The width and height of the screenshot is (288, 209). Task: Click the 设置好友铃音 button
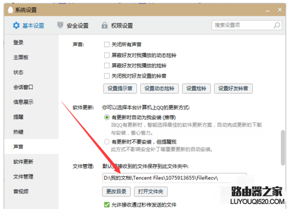[233, 89]
